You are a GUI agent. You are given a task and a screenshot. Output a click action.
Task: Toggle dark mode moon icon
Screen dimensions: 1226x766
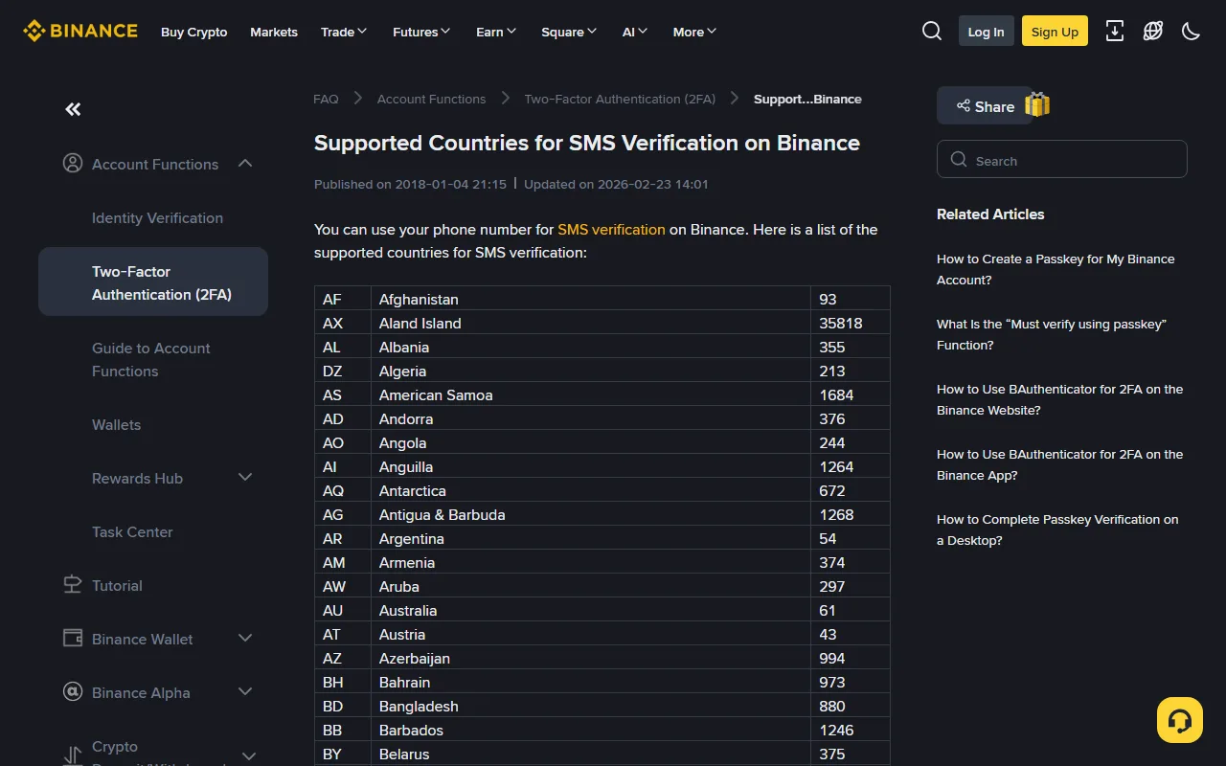tap(1192, 32)
